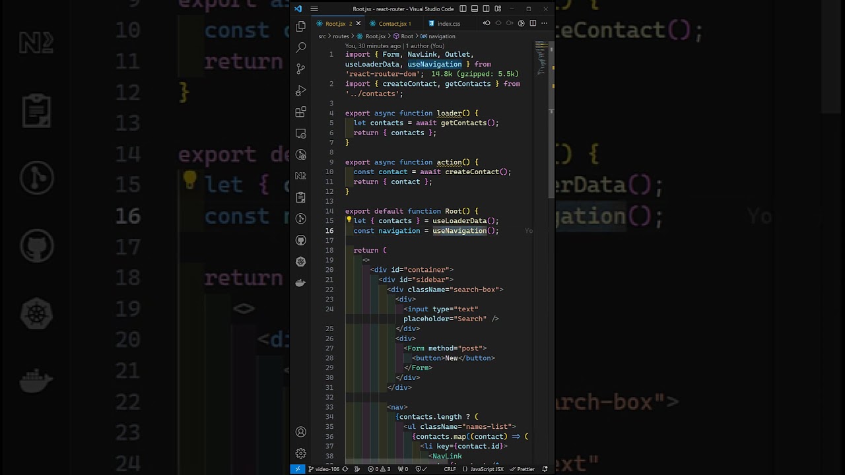
Task: Open the N2 extension icon in activity bar
Action: click(x=301, y=175)
